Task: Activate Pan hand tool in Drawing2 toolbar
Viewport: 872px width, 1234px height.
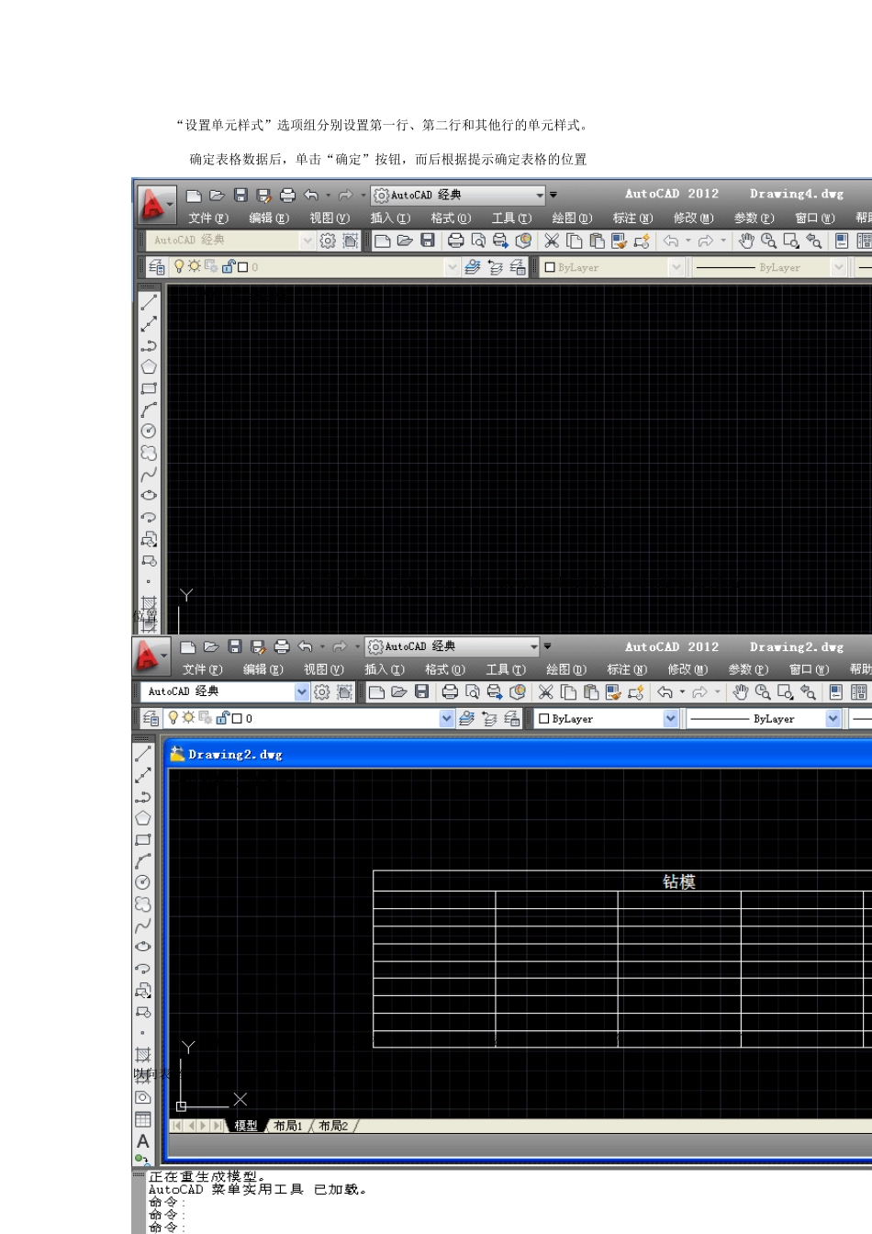Action: coord(741,692)
